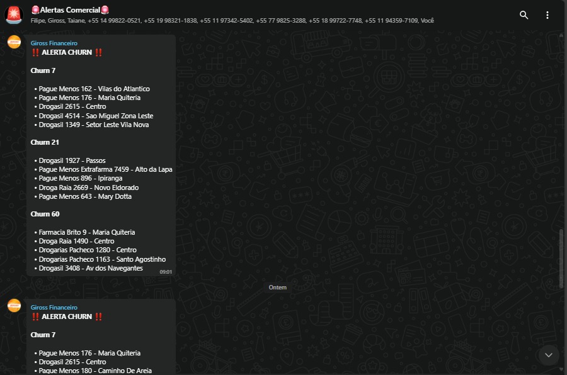Select Pague Menos 180 - Caminho De Areia
The width and height of the screenshot is (567, 375).
95,371
